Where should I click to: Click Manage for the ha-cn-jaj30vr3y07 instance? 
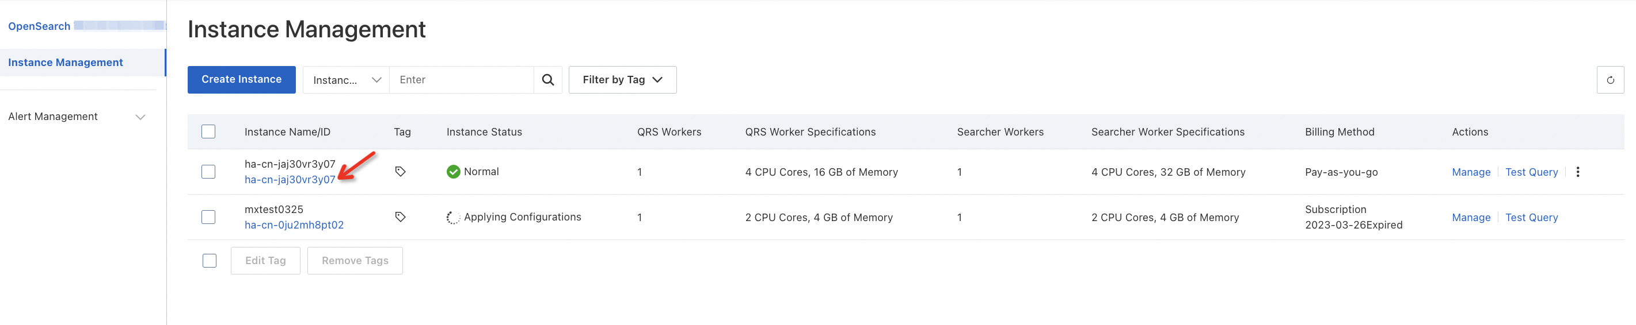pyautogui.click(x=1470, y=172)
